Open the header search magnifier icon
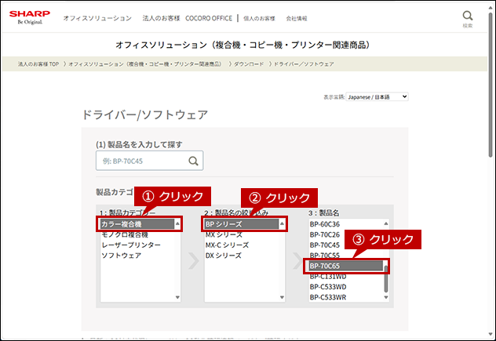The image size is (496, 341). coord(468,16)
